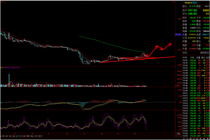Screen dimensions: 210x140
Task: Click the 197.00 sell price quote
Action: click(x=192, y=10)
